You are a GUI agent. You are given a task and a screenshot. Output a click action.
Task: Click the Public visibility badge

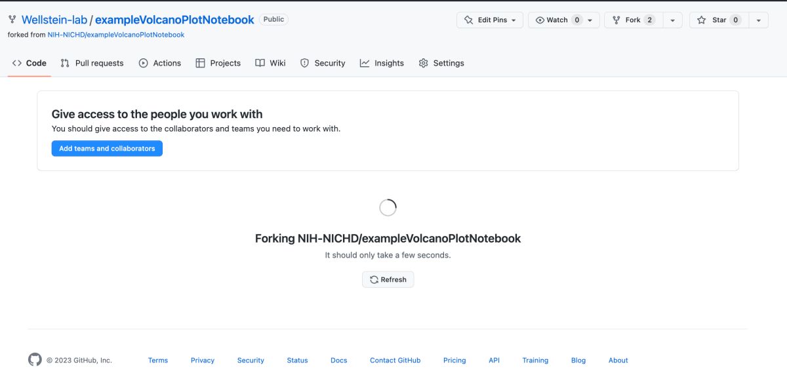(273, 20)
